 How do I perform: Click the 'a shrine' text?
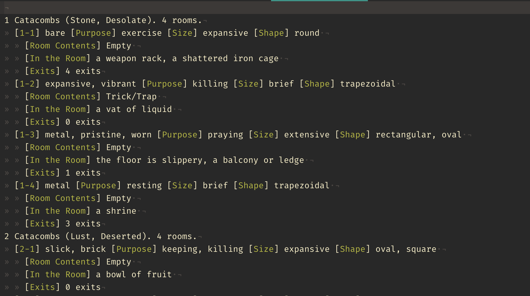coord(116,211)
